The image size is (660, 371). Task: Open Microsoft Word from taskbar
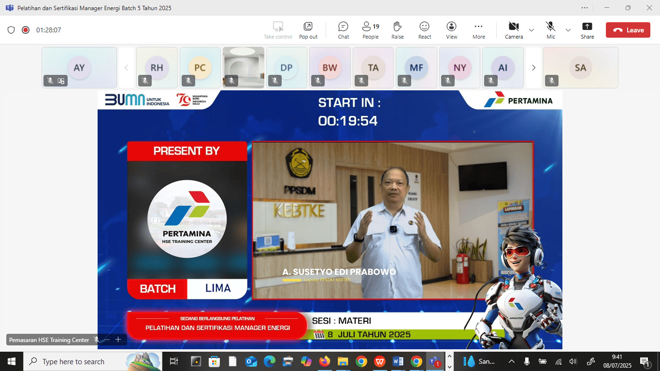tap(398, 361)
